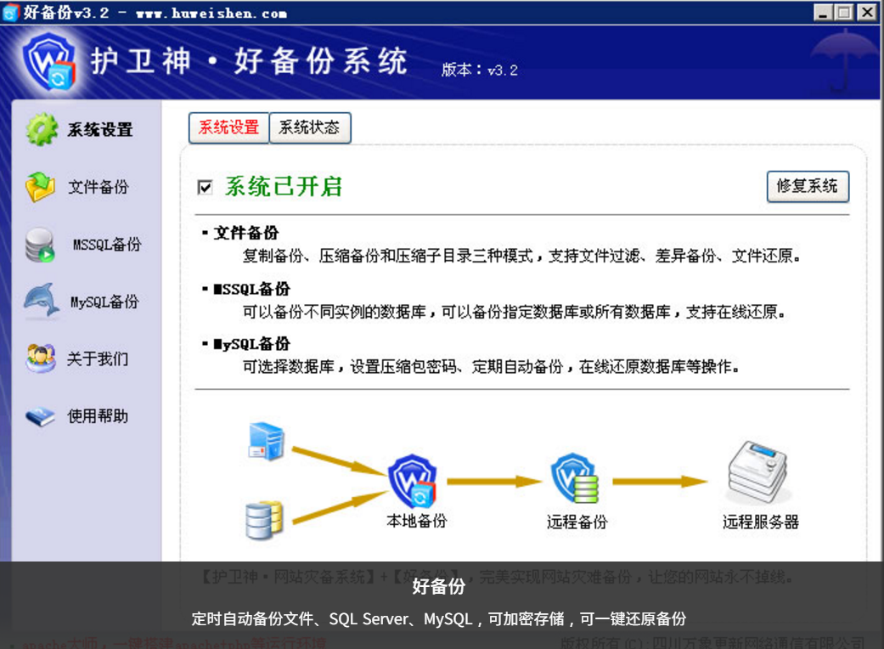The width and height of the screenshot is (884, 649).
Task: Click the MySQL备份 bold heading in description
Action: (x=251, y=344)
